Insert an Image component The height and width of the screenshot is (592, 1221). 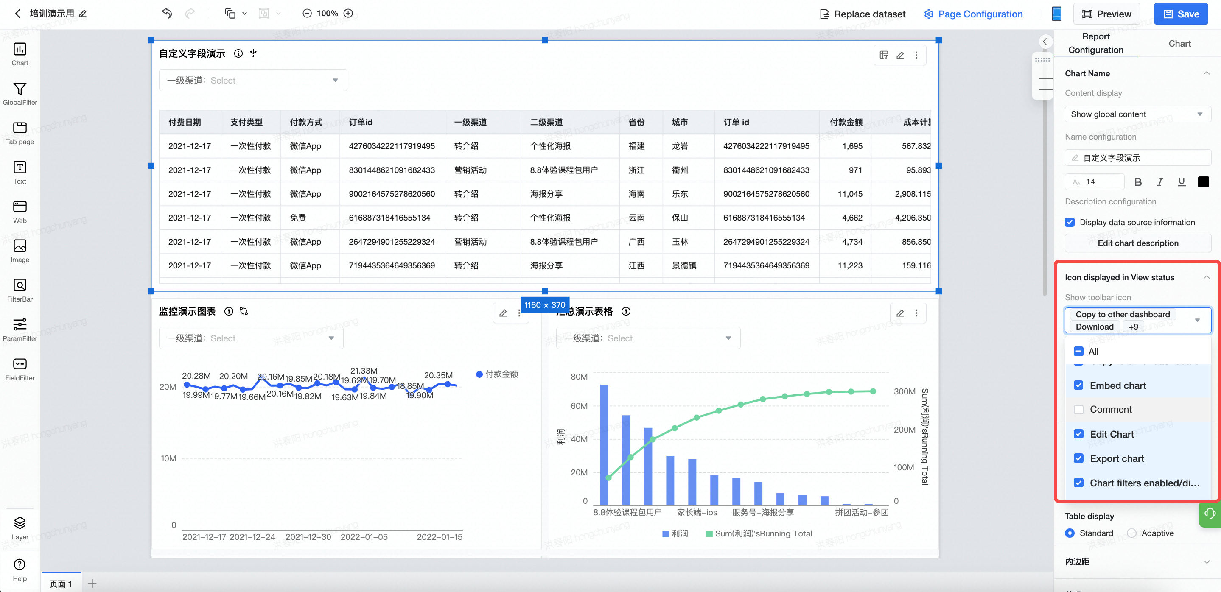20,251
